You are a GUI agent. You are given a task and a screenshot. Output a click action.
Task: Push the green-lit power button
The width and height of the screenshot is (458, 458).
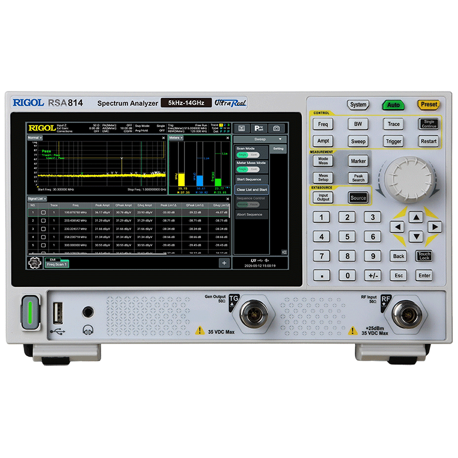point(30,313)
